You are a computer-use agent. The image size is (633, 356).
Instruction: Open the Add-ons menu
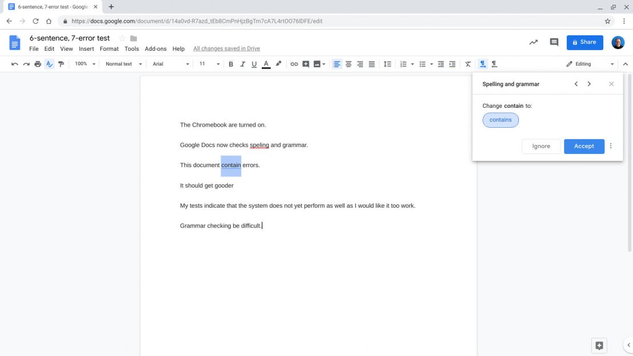tap(155, 48)
